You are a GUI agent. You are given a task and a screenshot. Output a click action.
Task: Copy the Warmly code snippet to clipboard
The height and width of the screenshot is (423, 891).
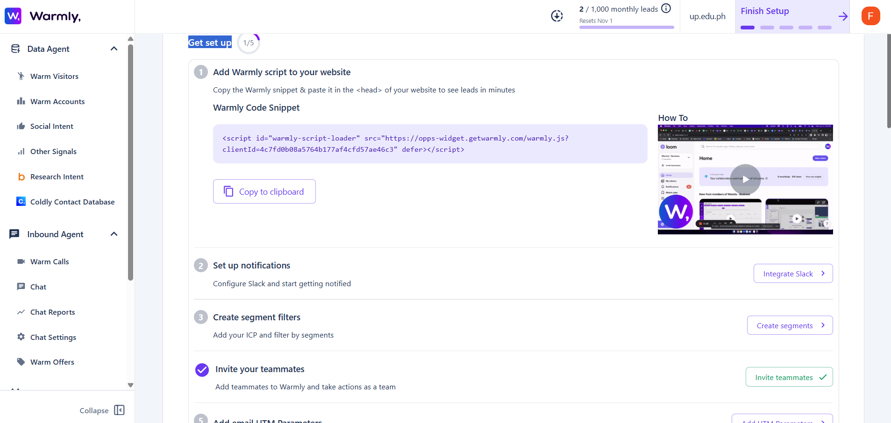coord(264,191)
